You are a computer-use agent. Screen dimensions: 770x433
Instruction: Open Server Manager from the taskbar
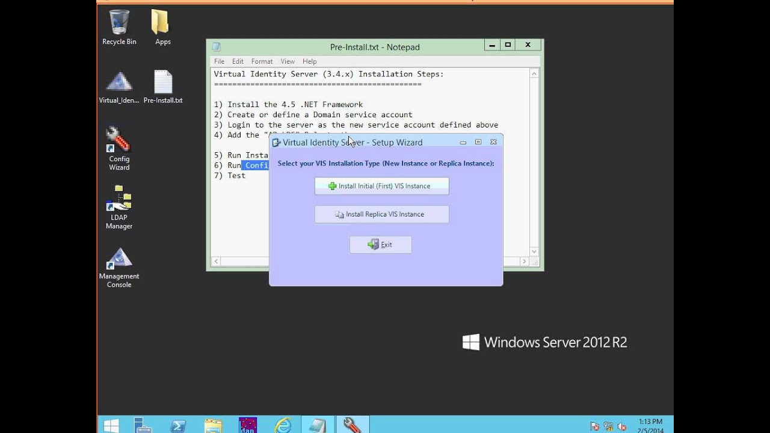click(143, 425)
